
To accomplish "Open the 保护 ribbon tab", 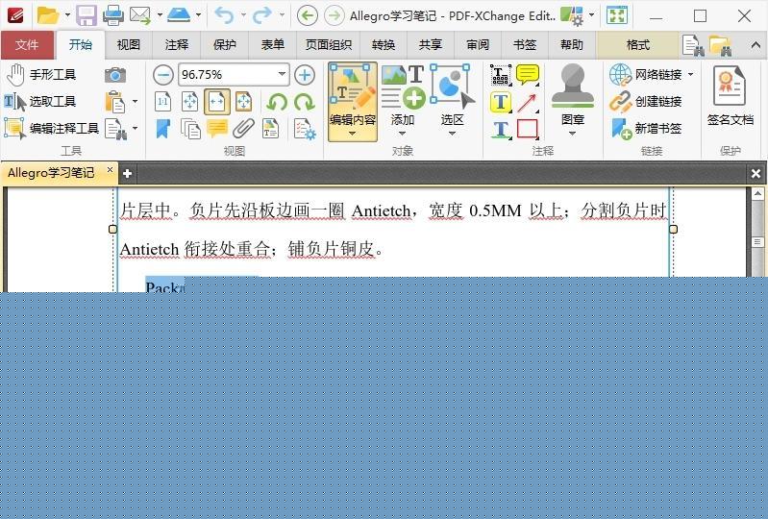I will 225,45.
